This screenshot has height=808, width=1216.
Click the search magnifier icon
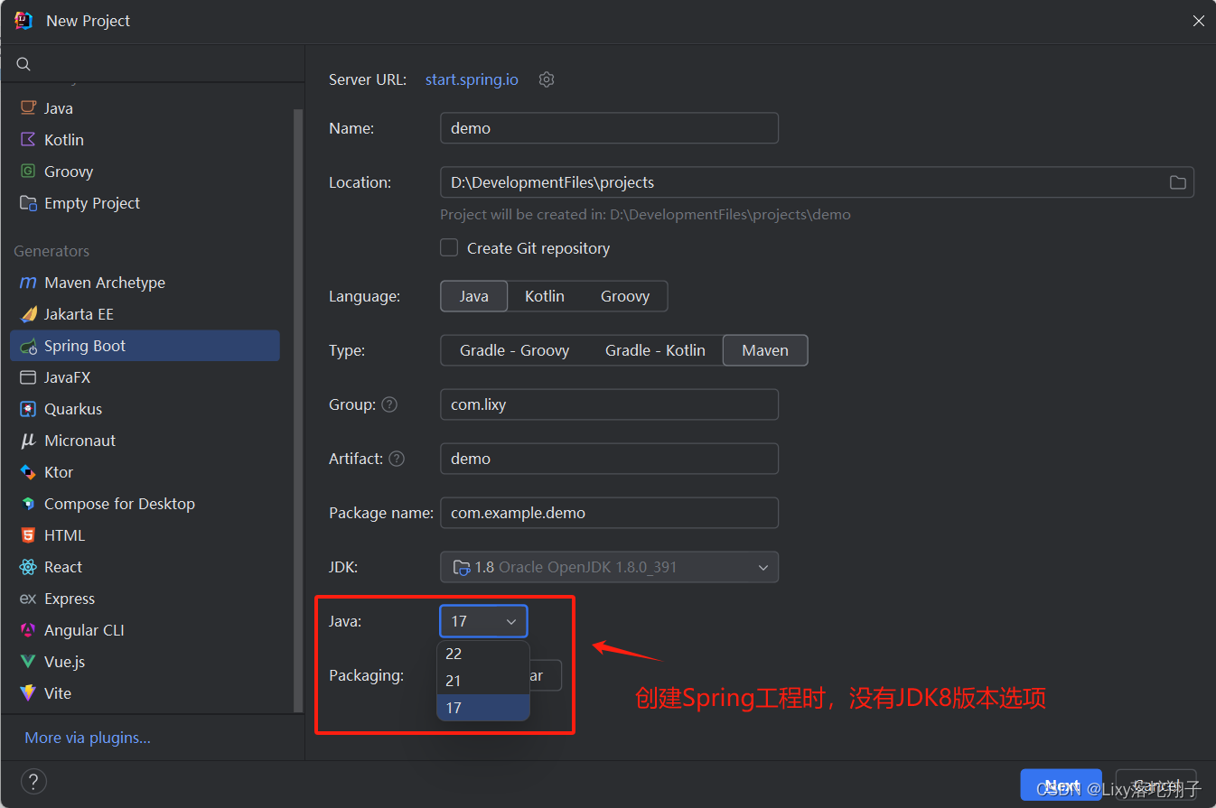click(24, 64)
